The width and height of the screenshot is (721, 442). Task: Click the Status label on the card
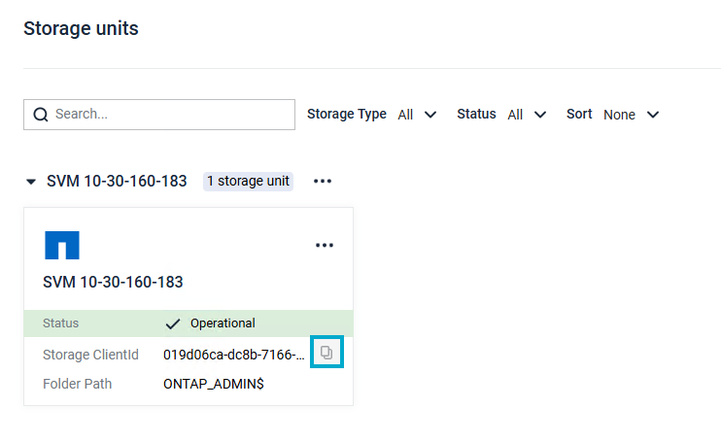61,323
